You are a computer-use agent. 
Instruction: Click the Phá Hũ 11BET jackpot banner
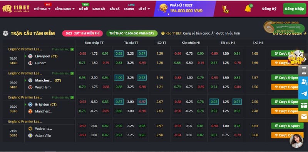point(185,8)
